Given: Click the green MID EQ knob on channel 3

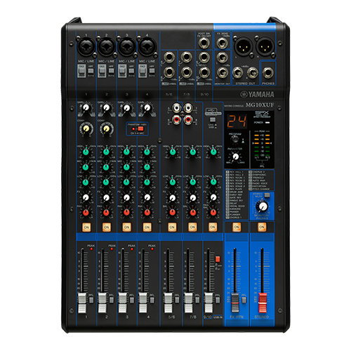Looking at the screenshot, I should point(126,167).
